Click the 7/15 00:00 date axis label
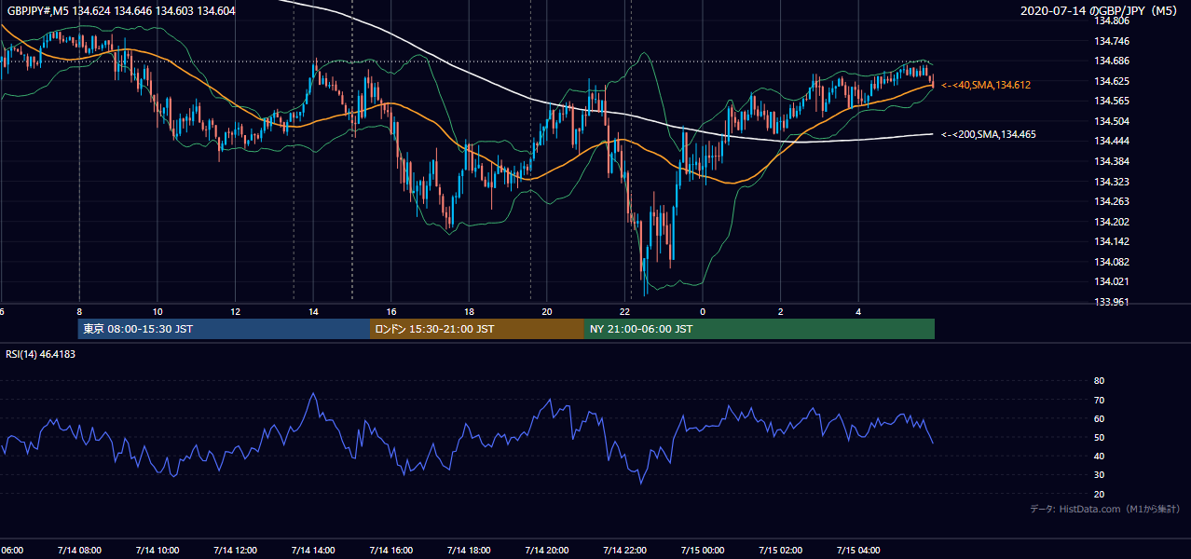 tap(703, 551)
